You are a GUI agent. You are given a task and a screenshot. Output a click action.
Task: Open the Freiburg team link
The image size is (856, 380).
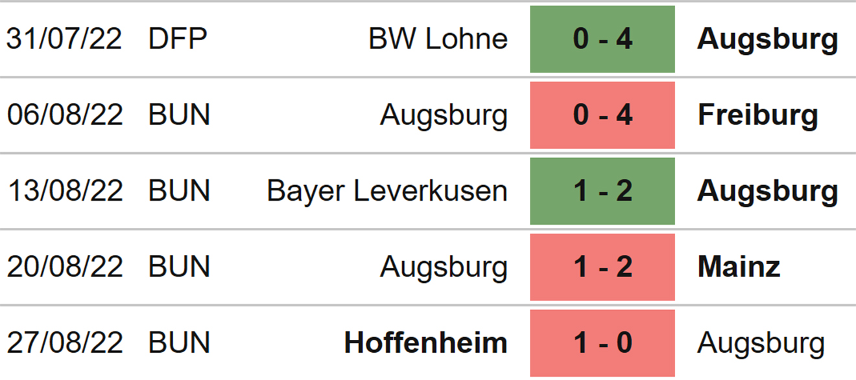tap(757, 115)
